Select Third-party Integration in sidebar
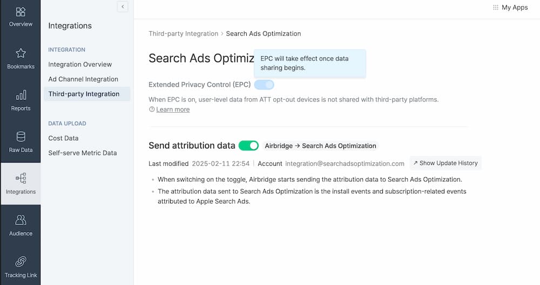This screenshot has width=540, height=285. click(x=84, y=94)
